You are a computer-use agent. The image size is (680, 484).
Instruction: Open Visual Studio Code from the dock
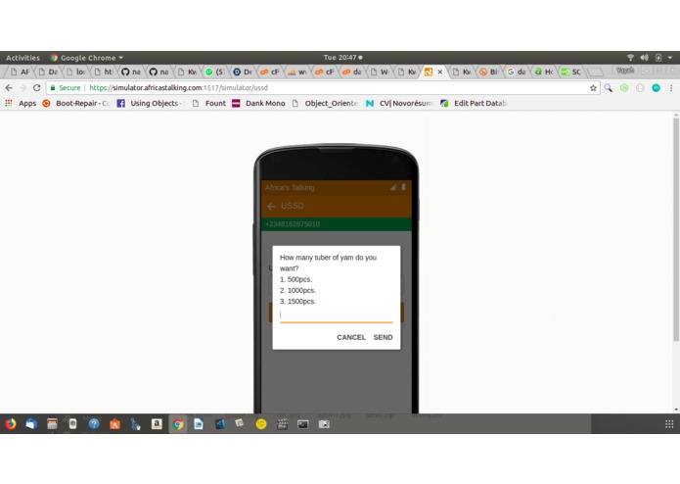coord(219,424)
